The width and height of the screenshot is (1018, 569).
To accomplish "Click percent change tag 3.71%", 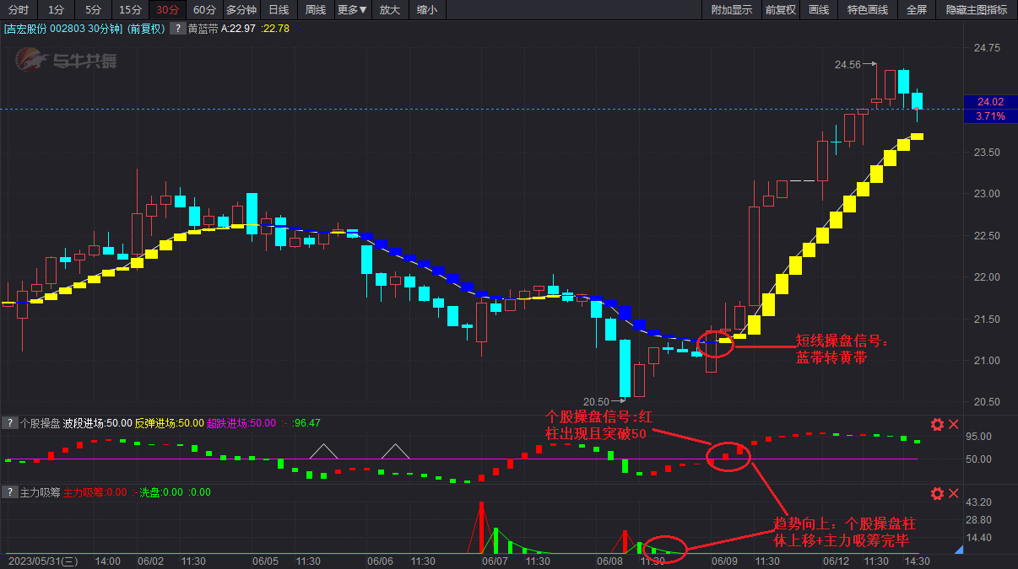I will pyautogui.click(x=989, y=116).
